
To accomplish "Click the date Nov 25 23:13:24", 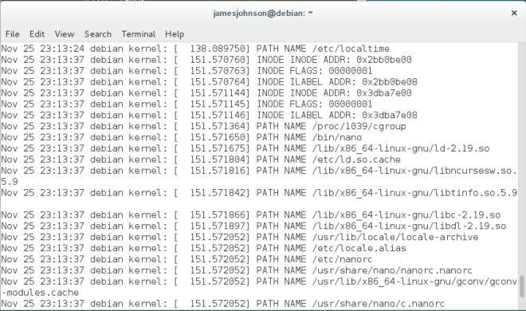I will 43,49.
